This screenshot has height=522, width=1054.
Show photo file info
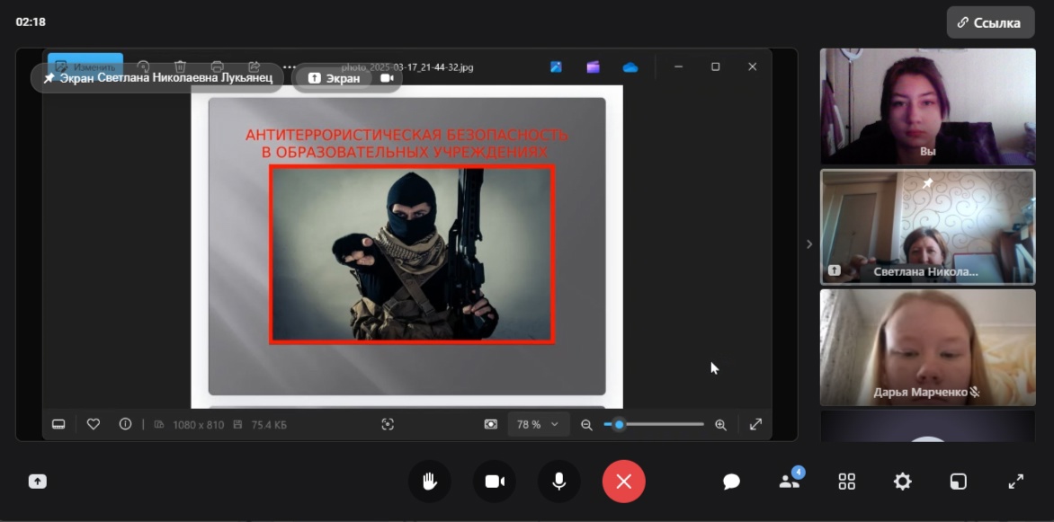[x=125, y=425]
